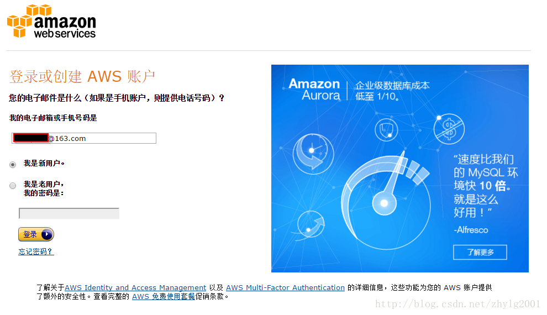This screenshot has width=547, height=315.
Task: Click the Amazon Web Services logo
Action: pos(51,22)
